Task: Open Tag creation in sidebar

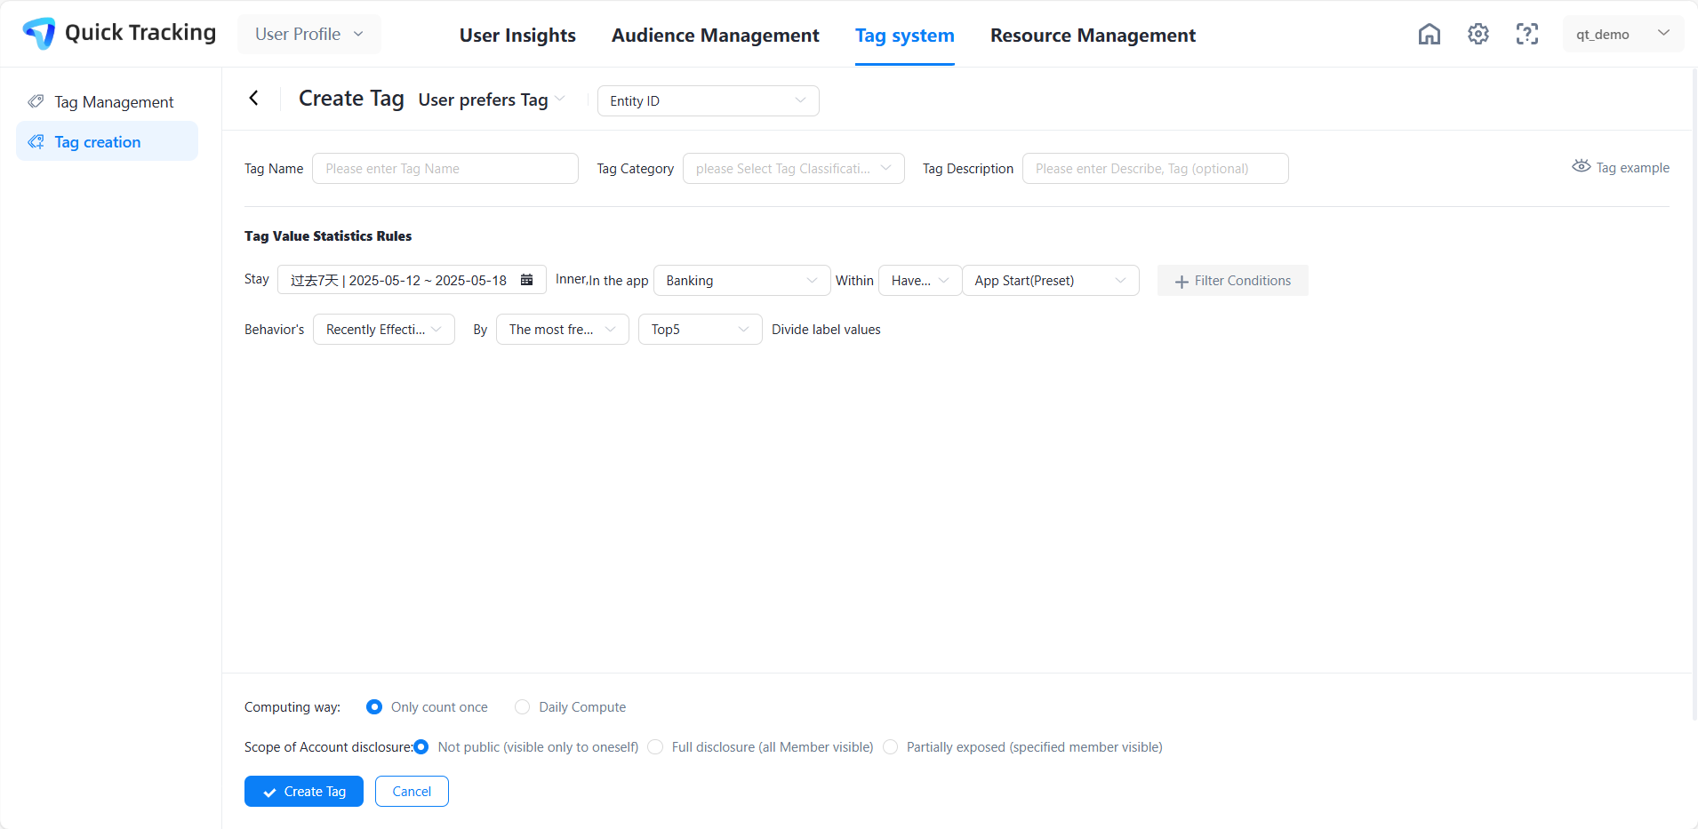Action: tap(108, 141)
